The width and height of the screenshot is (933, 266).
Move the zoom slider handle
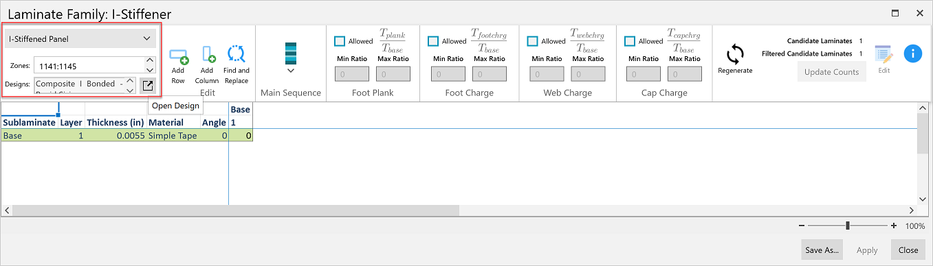(848, 226)
